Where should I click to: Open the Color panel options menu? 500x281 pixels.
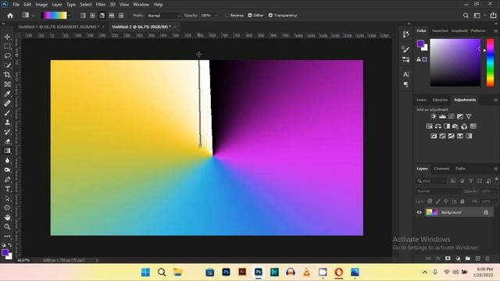coord(495,31)
